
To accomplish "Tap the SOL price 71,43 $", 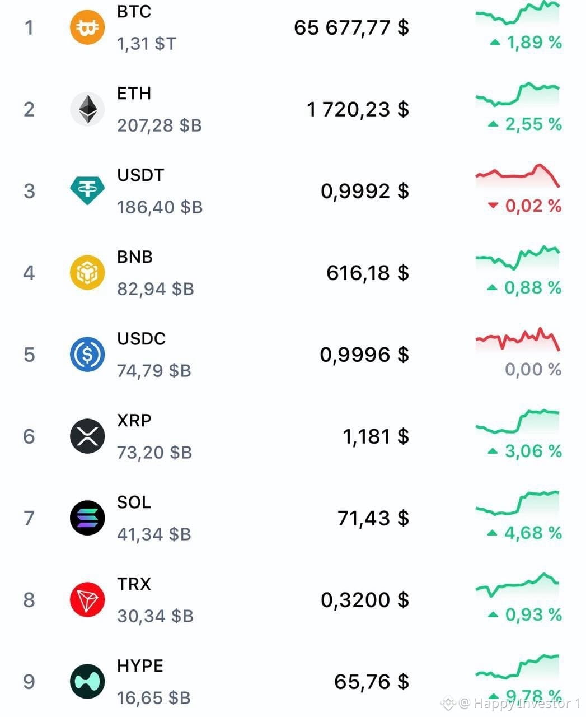I will 373,518.
